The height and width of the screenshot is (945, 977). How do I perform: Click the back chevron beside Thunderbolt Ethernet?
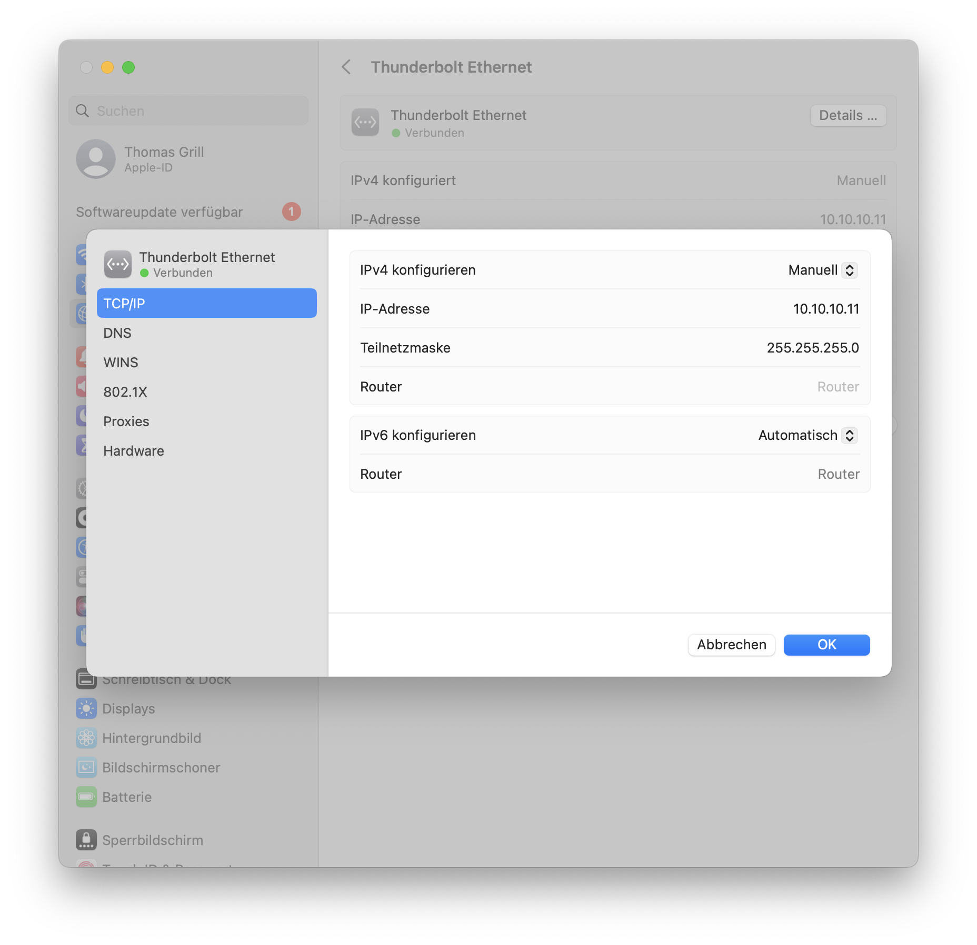pos(347,67)
